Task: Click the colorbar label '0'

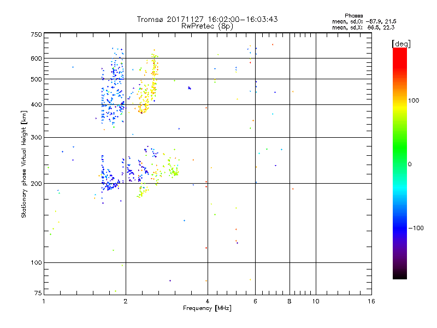Action: (410, 165)
